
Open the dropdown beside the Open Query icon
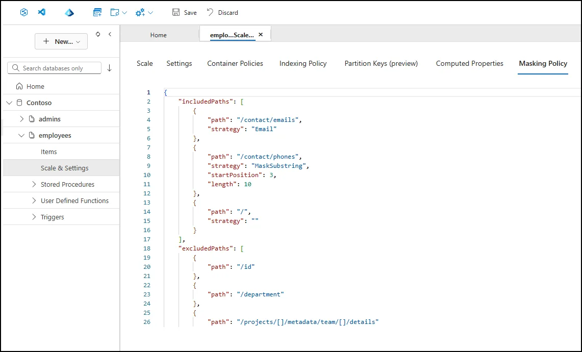coord(124,13)
